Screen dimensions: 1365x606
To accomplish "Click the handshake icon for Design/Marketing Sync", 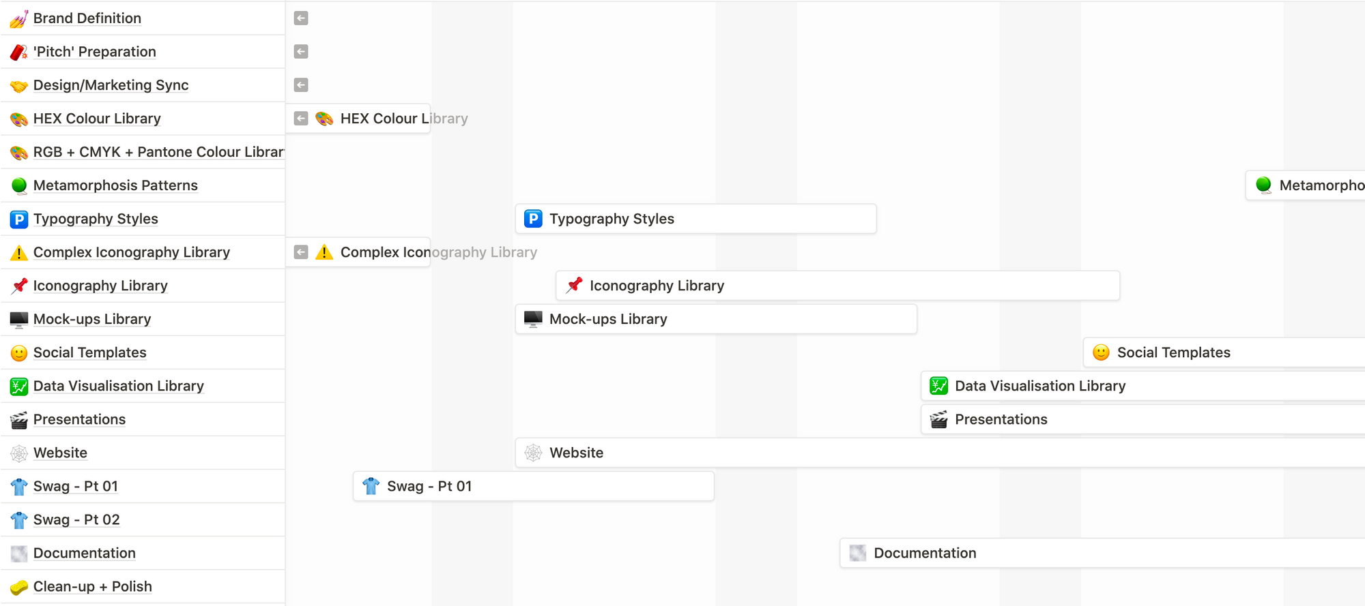I will tap(19, 85).
